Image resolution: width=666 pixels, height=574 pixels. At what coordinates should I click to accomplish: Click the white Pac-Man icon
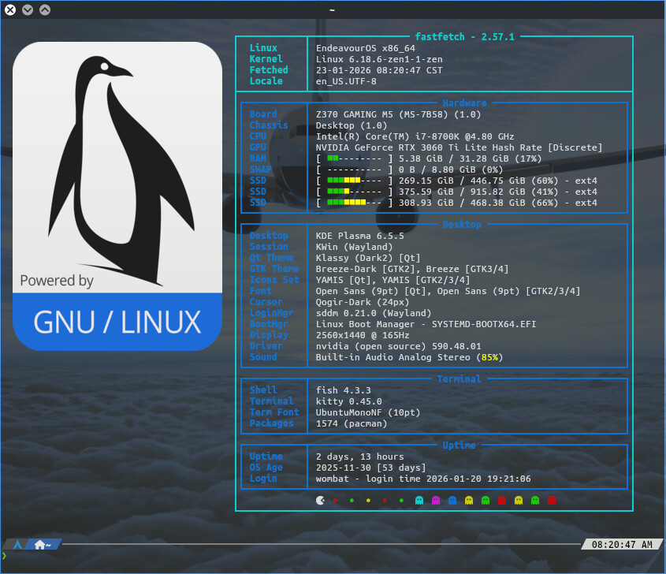click(x=319, y=500)
